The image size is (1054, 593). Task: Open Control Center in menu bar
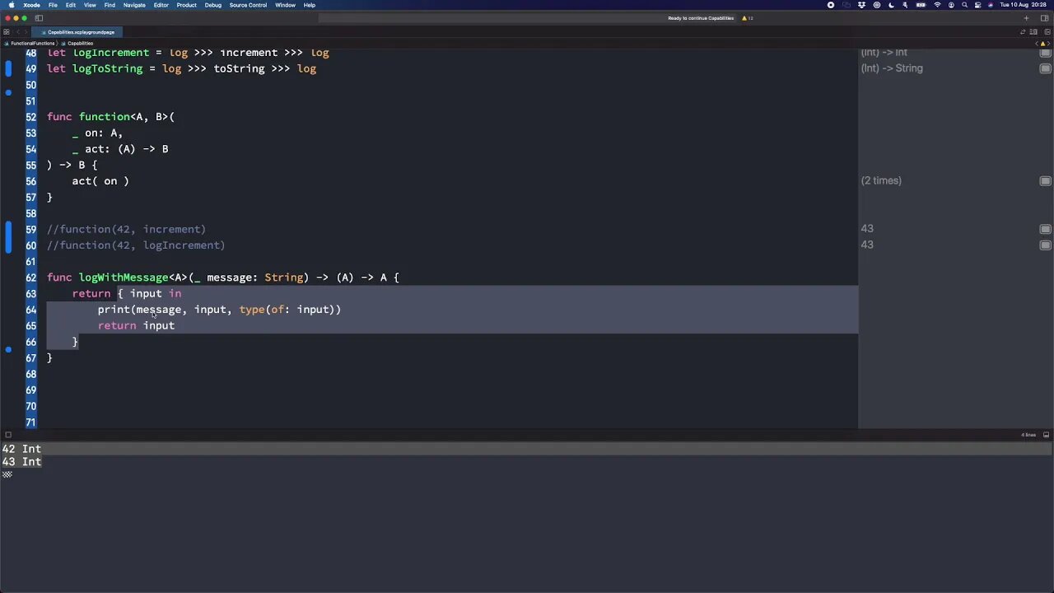[977, 5]
